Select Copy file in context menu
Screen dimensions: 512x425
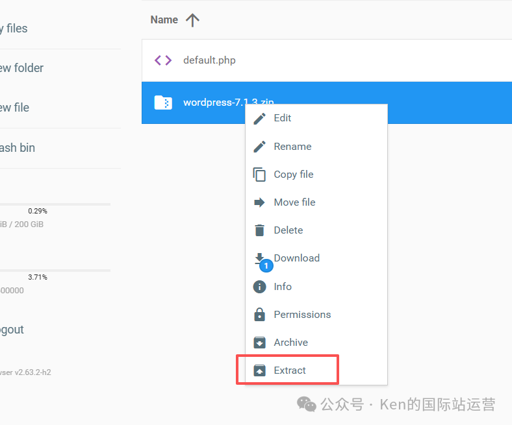point(316,175)
